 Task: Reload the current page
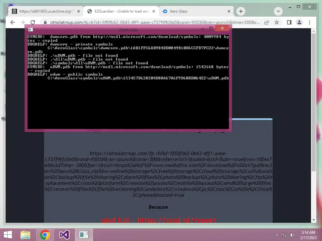point(33,22)
